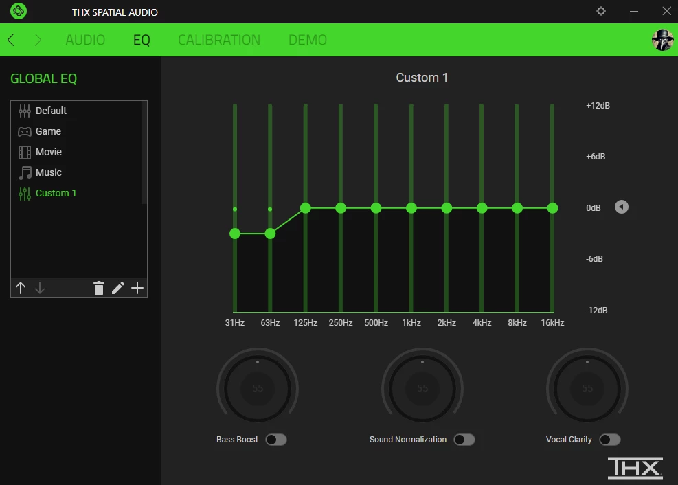The height and width of the screenshot is (485, 678).
Task: Go back with the left arrow
Action: [11, 40]
